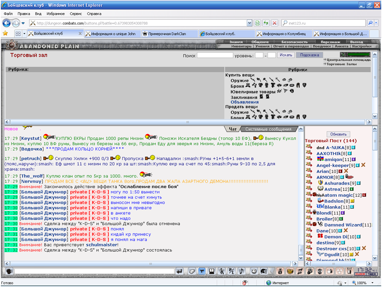Click the gloves icon in Buy armor row
Viewport: 382px width, 287px height.
[x=254, y=85]
